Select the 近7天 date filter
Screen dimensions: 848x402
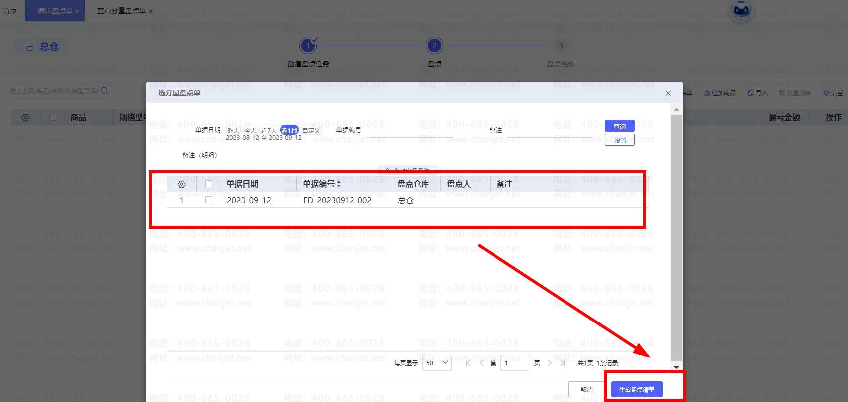click(x=269, y=130)
